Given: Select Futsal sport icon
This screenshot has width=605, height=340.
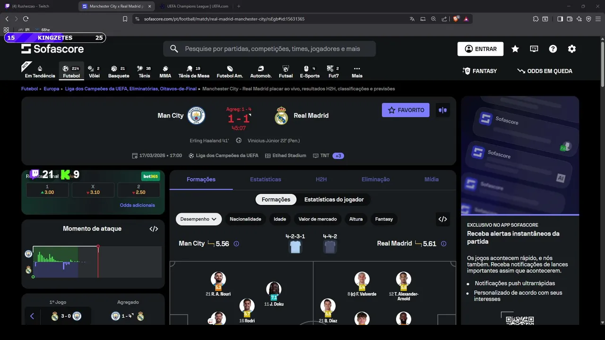Looking at the screenshot, I should tap(285, 72).
